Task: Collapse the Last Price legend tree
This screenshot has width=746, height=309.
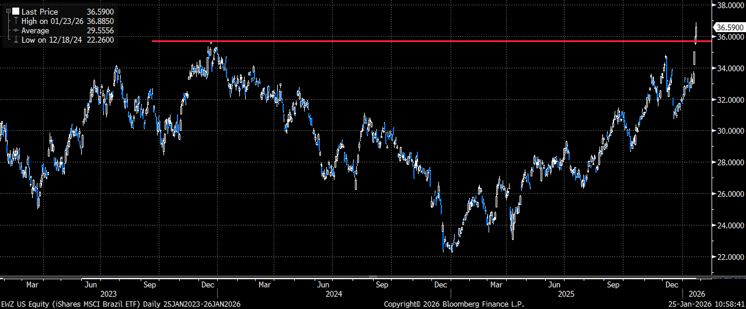Action: click(x=7, y=11)
